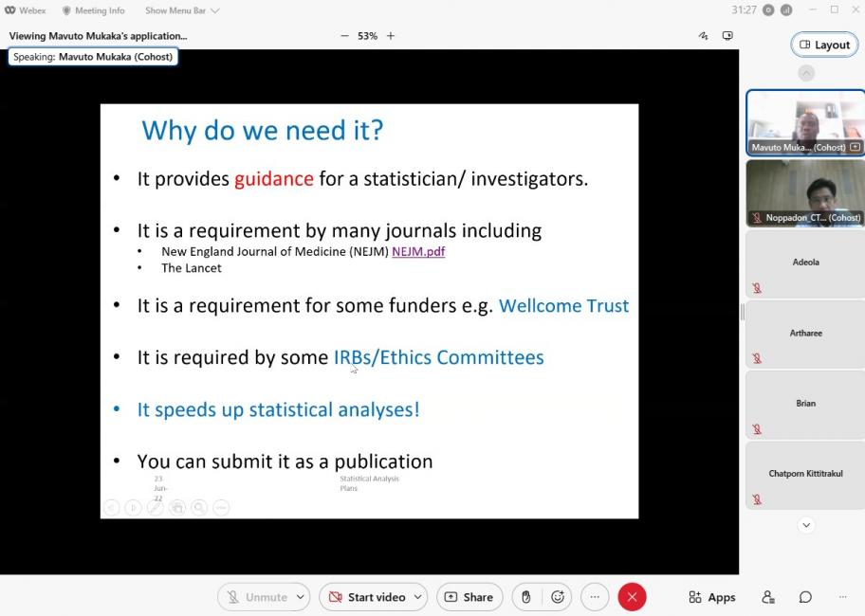Viewport: 865px width, 616px height.
Task: Click the red word 'guidance' on slide
Action: point(274,180)
